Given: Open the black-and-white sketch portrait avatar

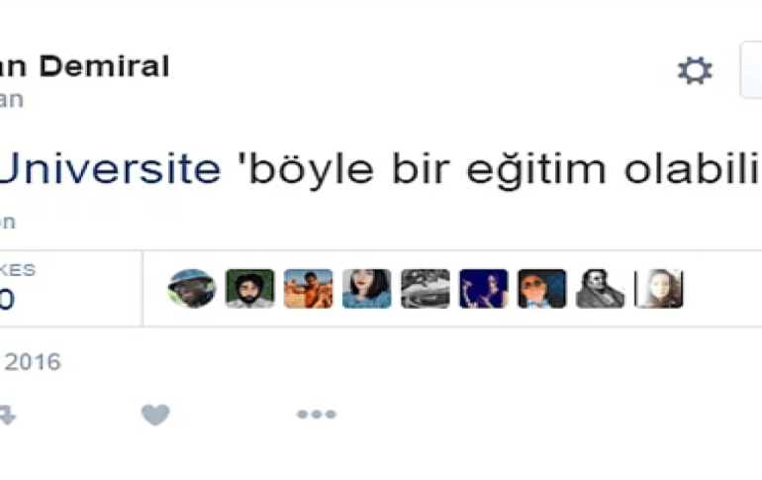Looking at the screenshot, I should [x=600, y=289].
